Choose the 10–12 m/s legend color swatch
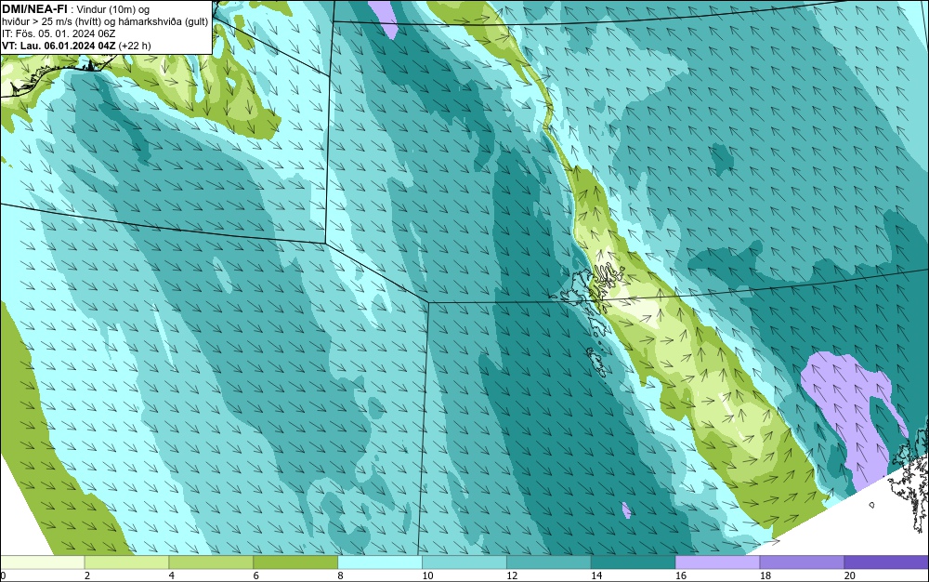Viewport: 929px width, 582px height. (464, 562)
